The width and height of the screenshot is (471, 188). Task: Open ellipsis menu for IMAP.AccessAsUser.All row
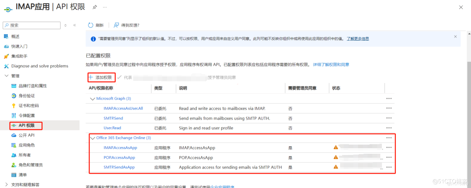(x=389, y=108)
